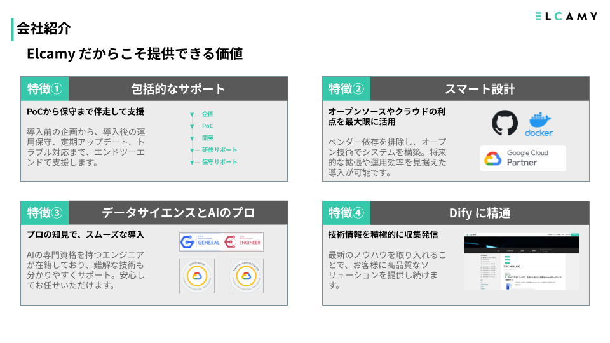Click the 特徴① green label

tap(44, 89)
